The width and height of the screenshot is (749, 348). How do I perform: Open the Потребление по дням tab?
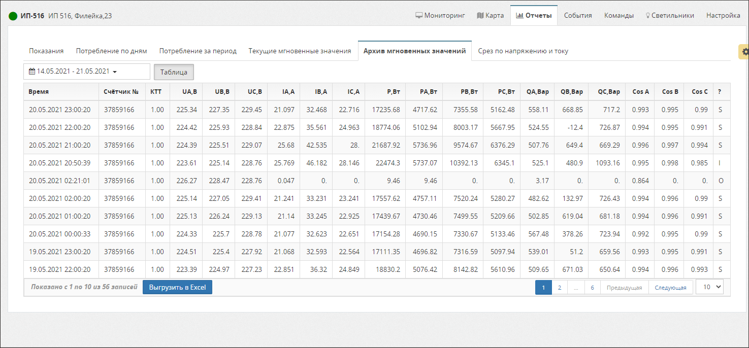111,51
